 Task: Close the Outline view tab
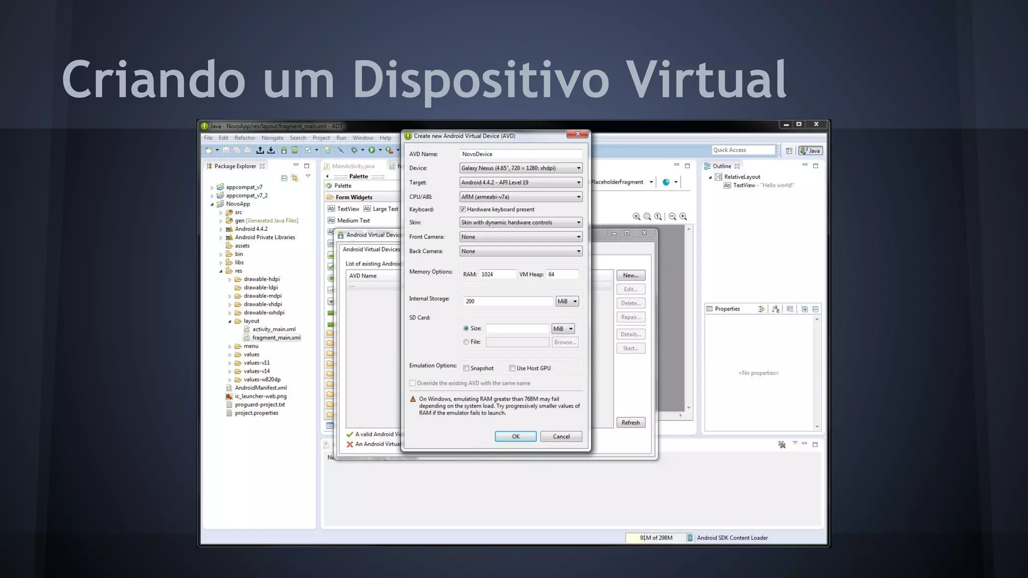[x=737, y=166]
